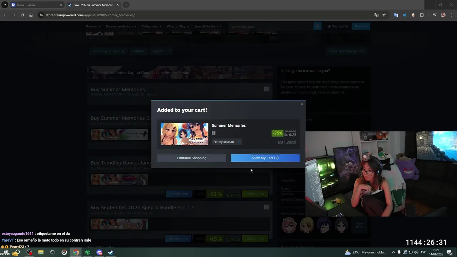
Task: Click the Follow button
Action: tap(139, 51)
